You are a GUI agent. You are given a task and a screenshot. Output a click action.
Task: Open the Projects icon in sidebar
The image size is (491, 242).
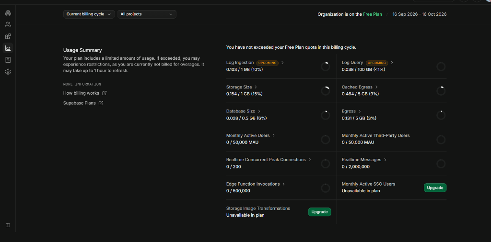coord(8,13)
